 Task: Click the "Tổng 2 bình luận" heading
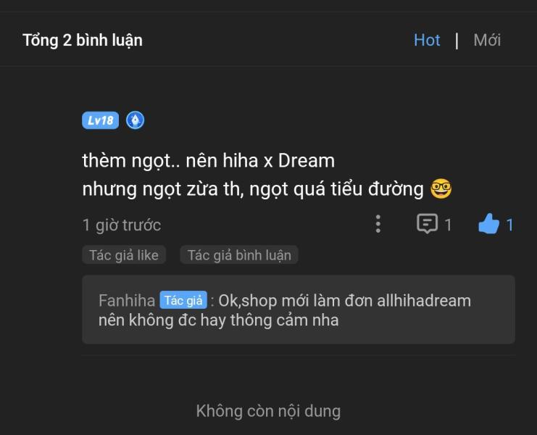point(83,41)
